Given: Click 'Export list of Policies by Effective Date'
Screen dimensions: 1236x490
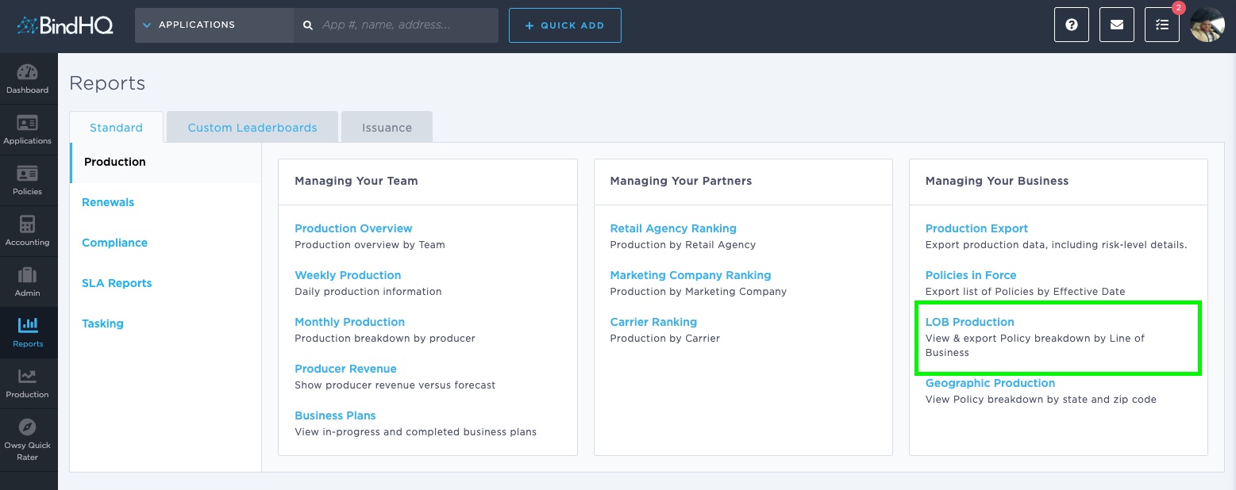Looking at the screenshot, I should point(1026,292).
